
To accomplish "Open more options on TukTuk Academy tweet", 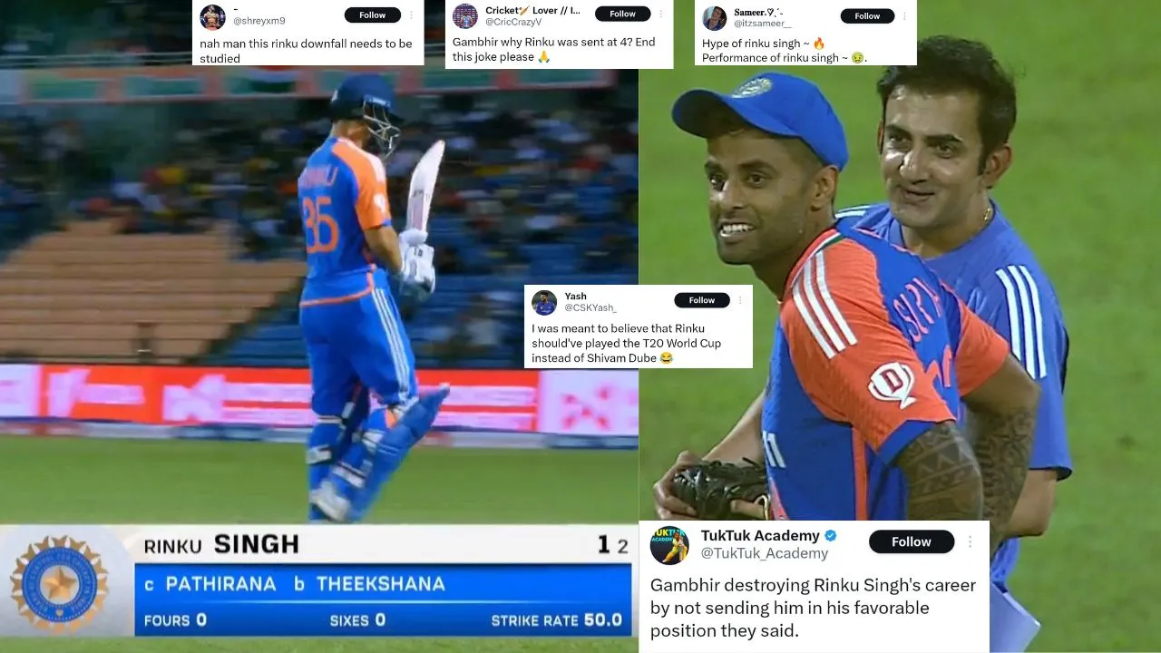I will (x=970, y=541).
